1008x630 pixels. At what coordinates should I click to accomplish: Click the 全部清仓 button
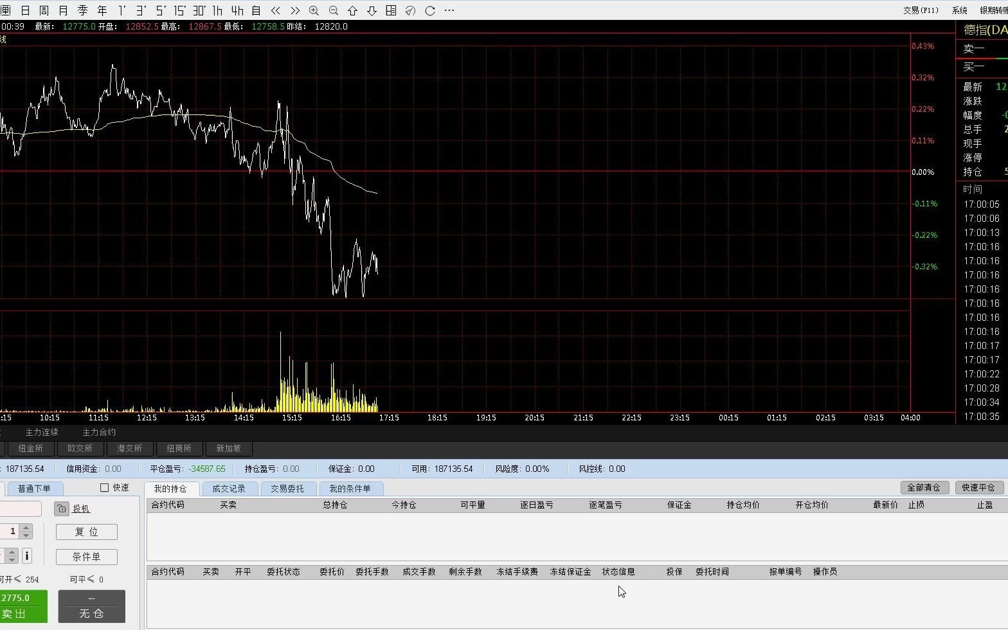coord(924,488)
